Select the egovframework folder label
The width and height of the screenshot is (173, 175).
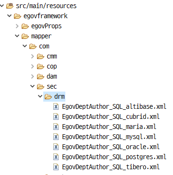(46, 16)
